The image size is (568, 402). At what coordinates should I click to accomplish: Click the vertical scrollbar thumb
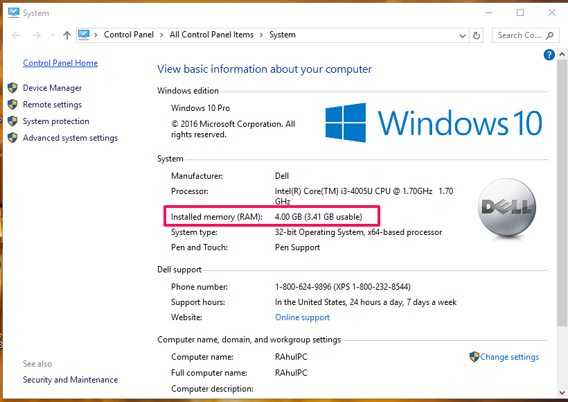[x=562, y=192]
